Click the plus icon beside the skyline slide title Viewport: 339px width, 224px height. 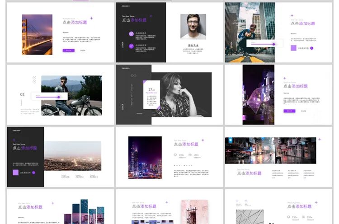tap(203, 140)
